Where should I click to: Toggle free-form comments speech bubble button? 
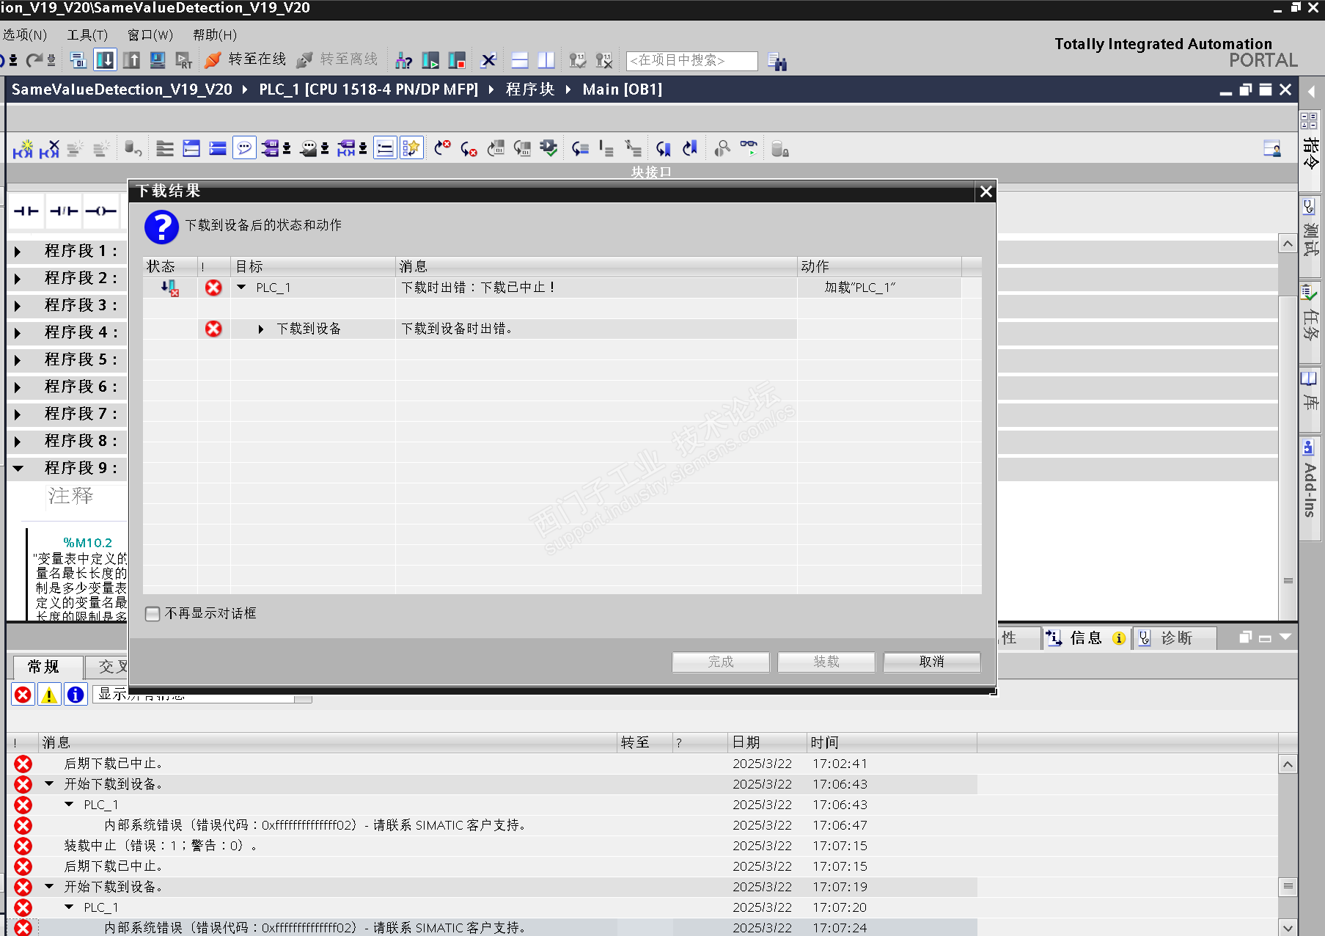(244, 149)
